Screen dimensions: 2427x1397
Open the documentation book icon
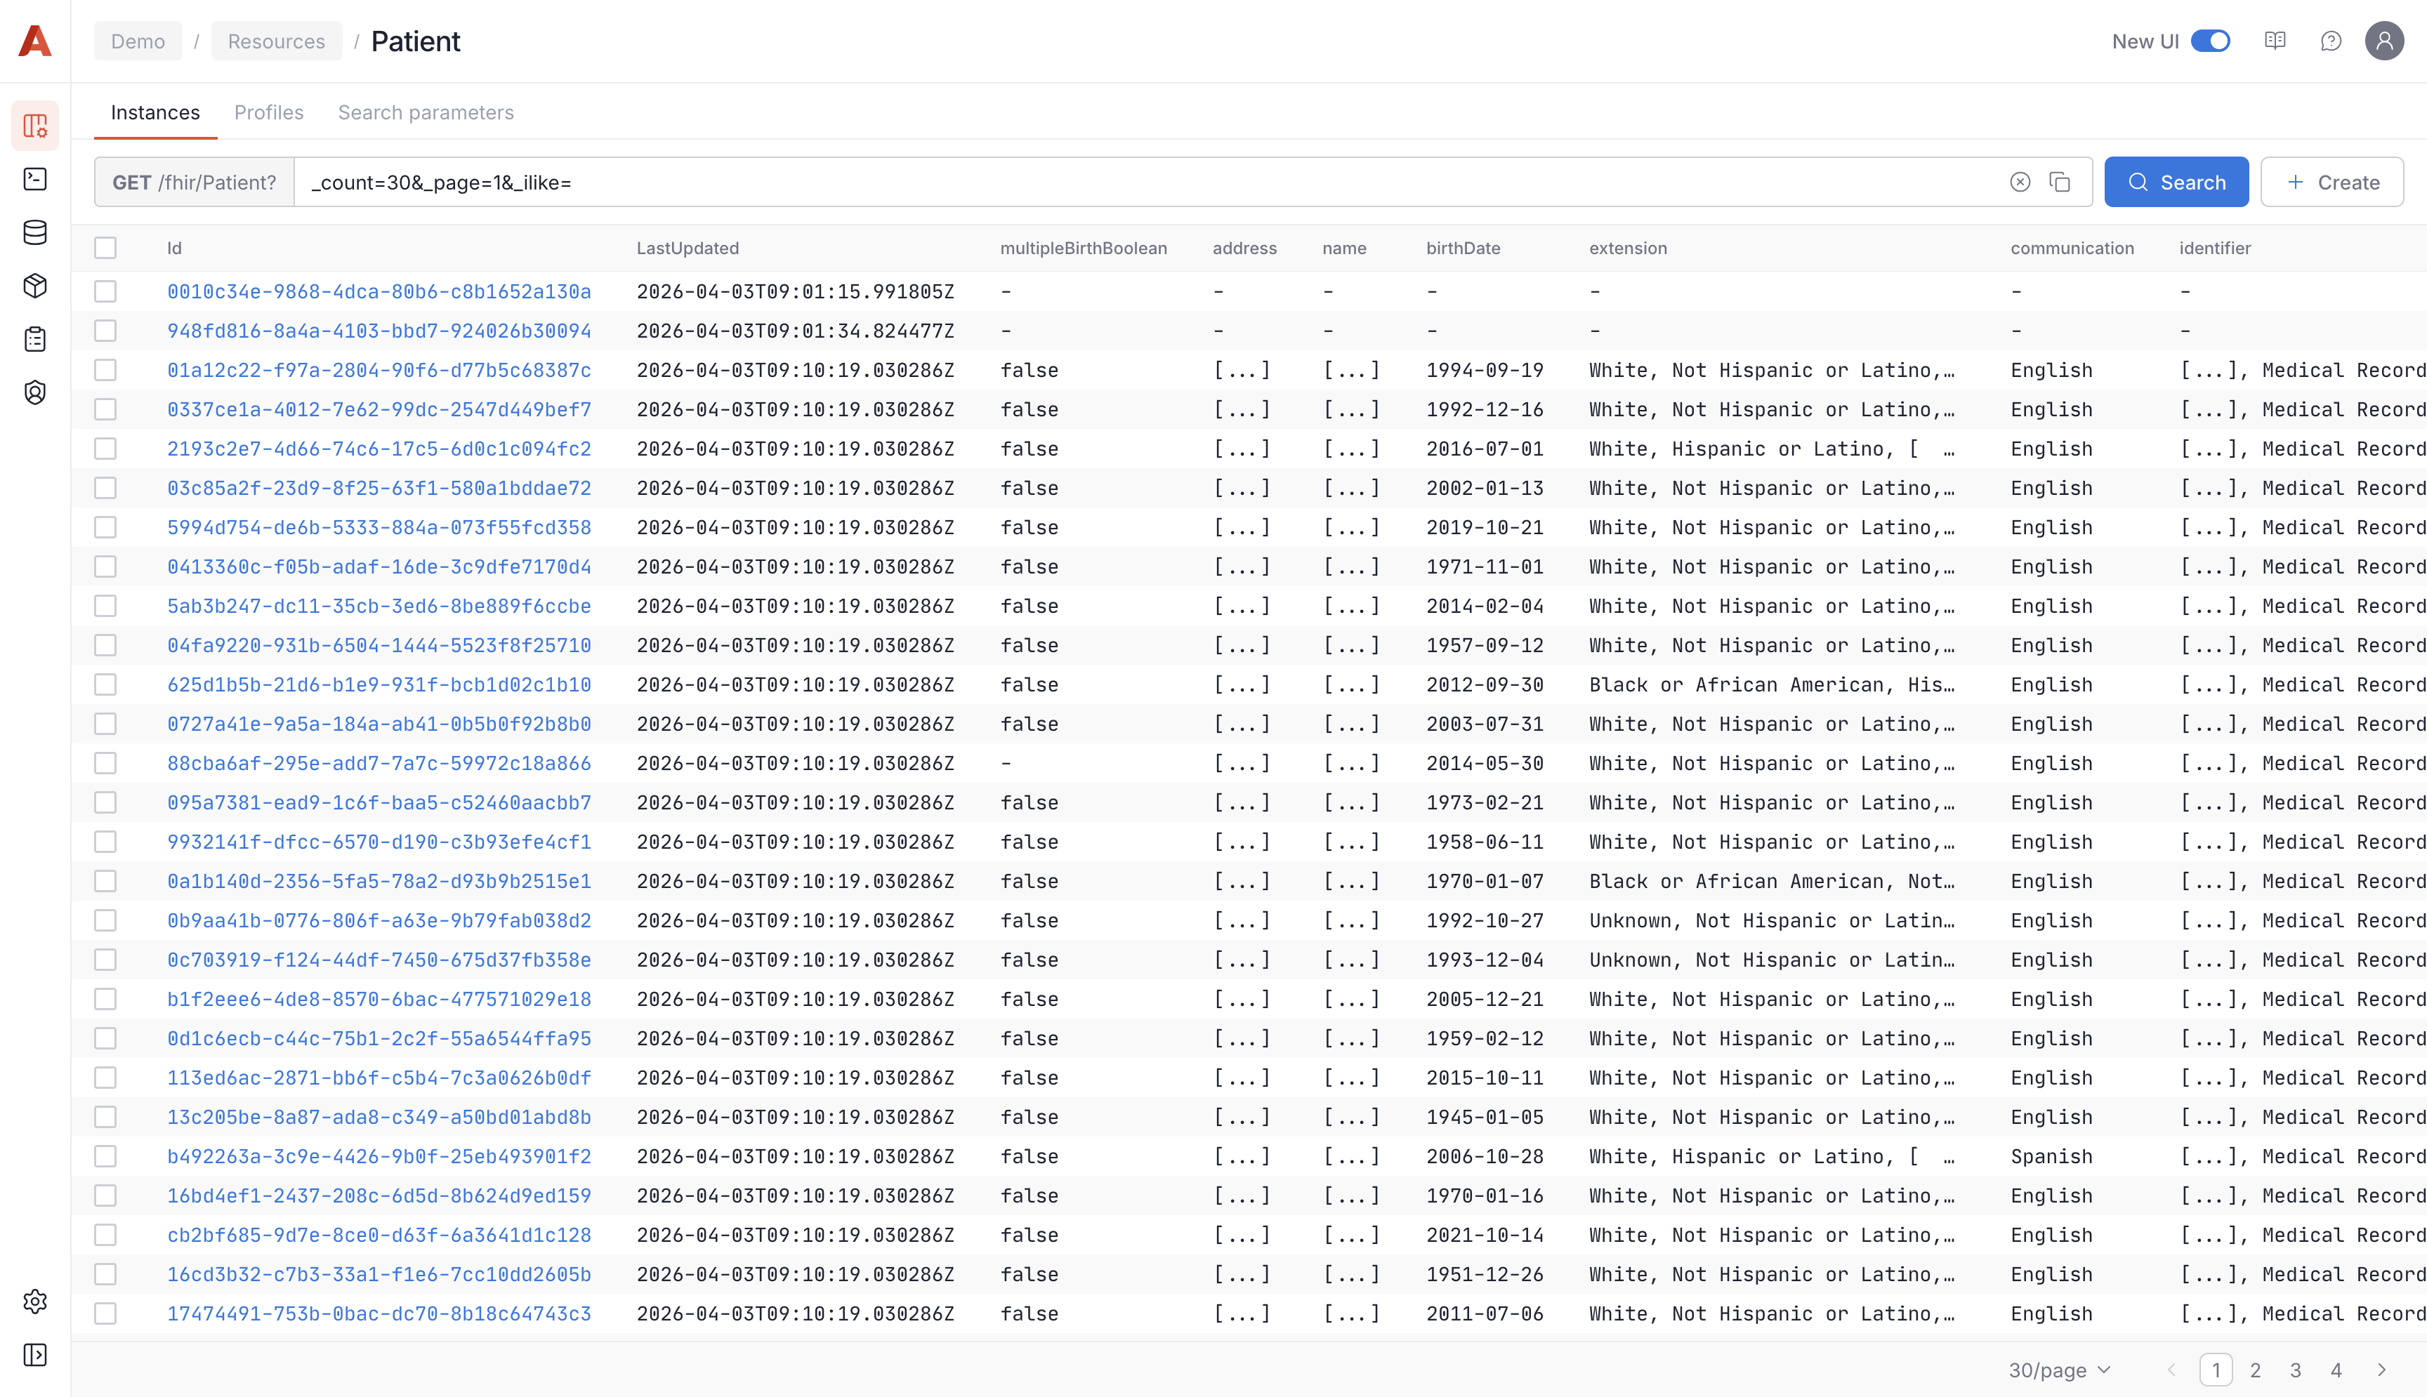(2275, 40)
